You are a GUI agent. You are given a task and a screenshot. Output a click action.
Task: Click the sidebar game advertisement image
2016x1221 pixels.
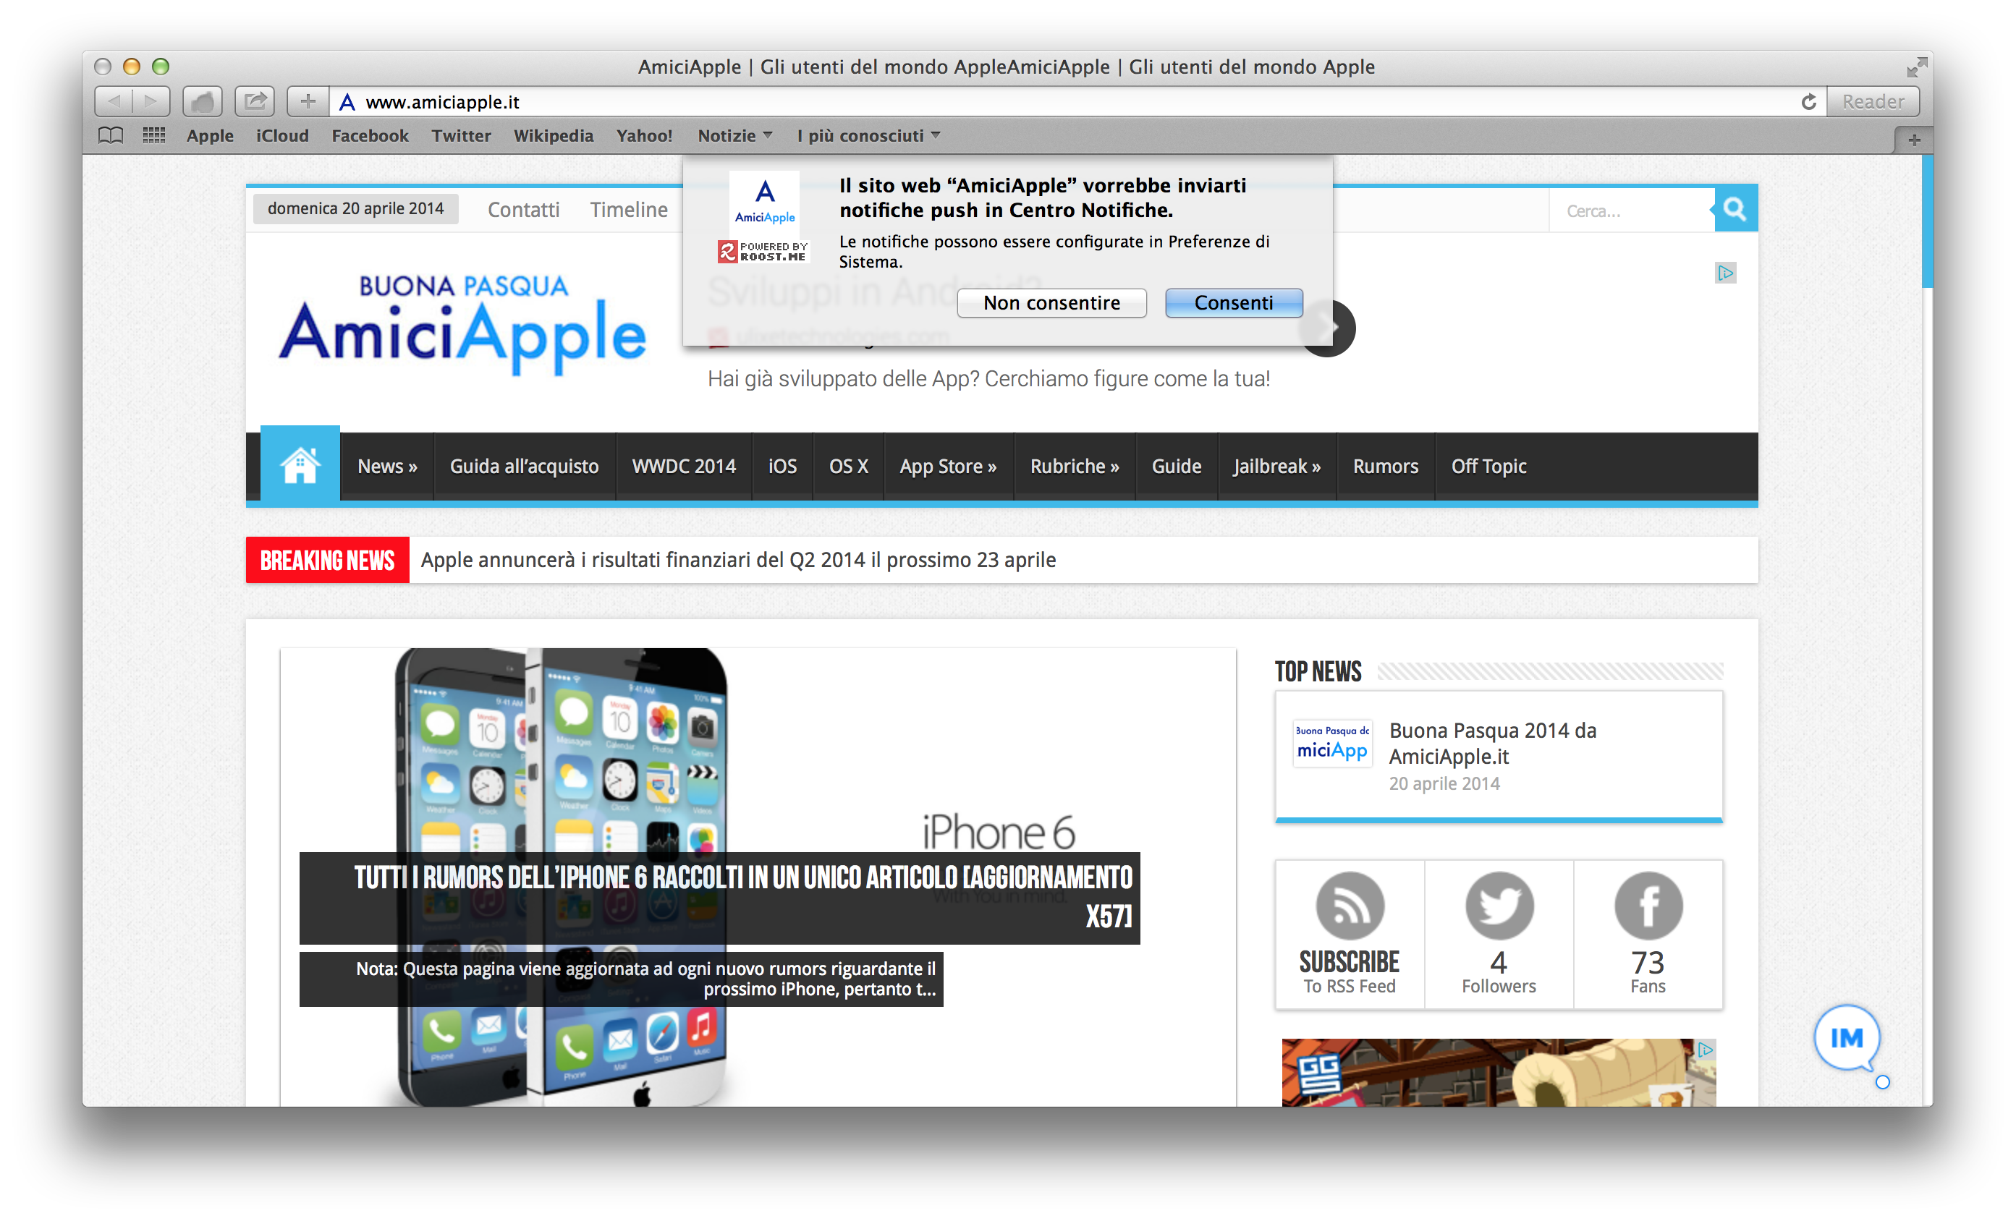pos(1498,1072)
